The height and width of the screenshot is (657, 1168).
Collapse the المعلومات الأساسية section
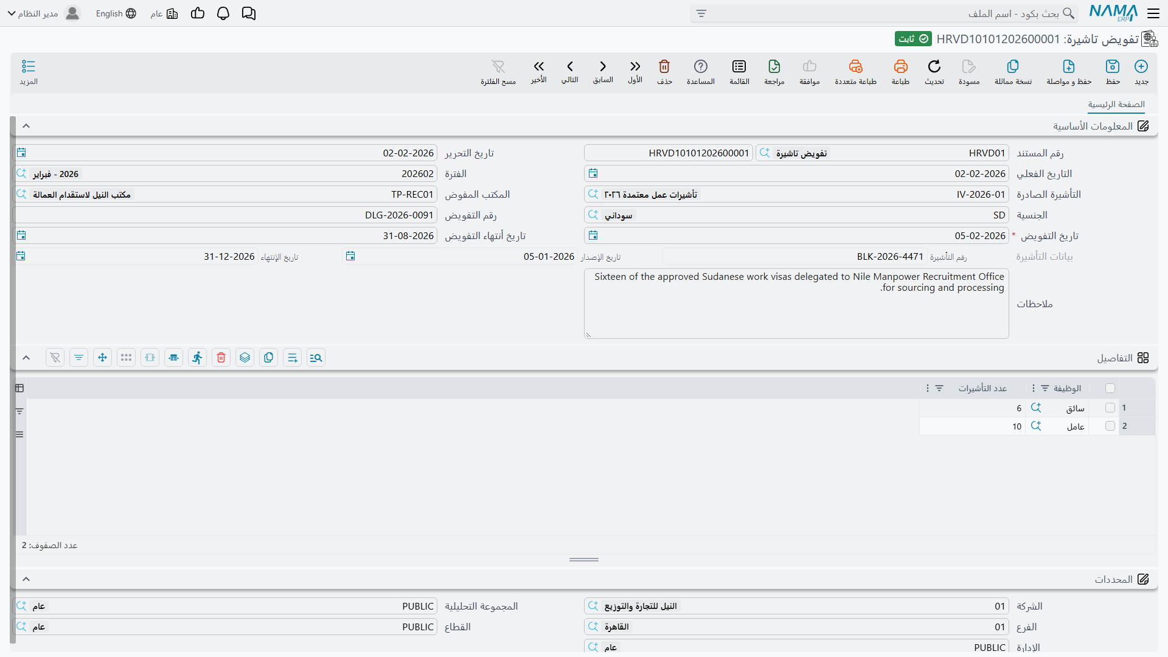tap(26, 126)
